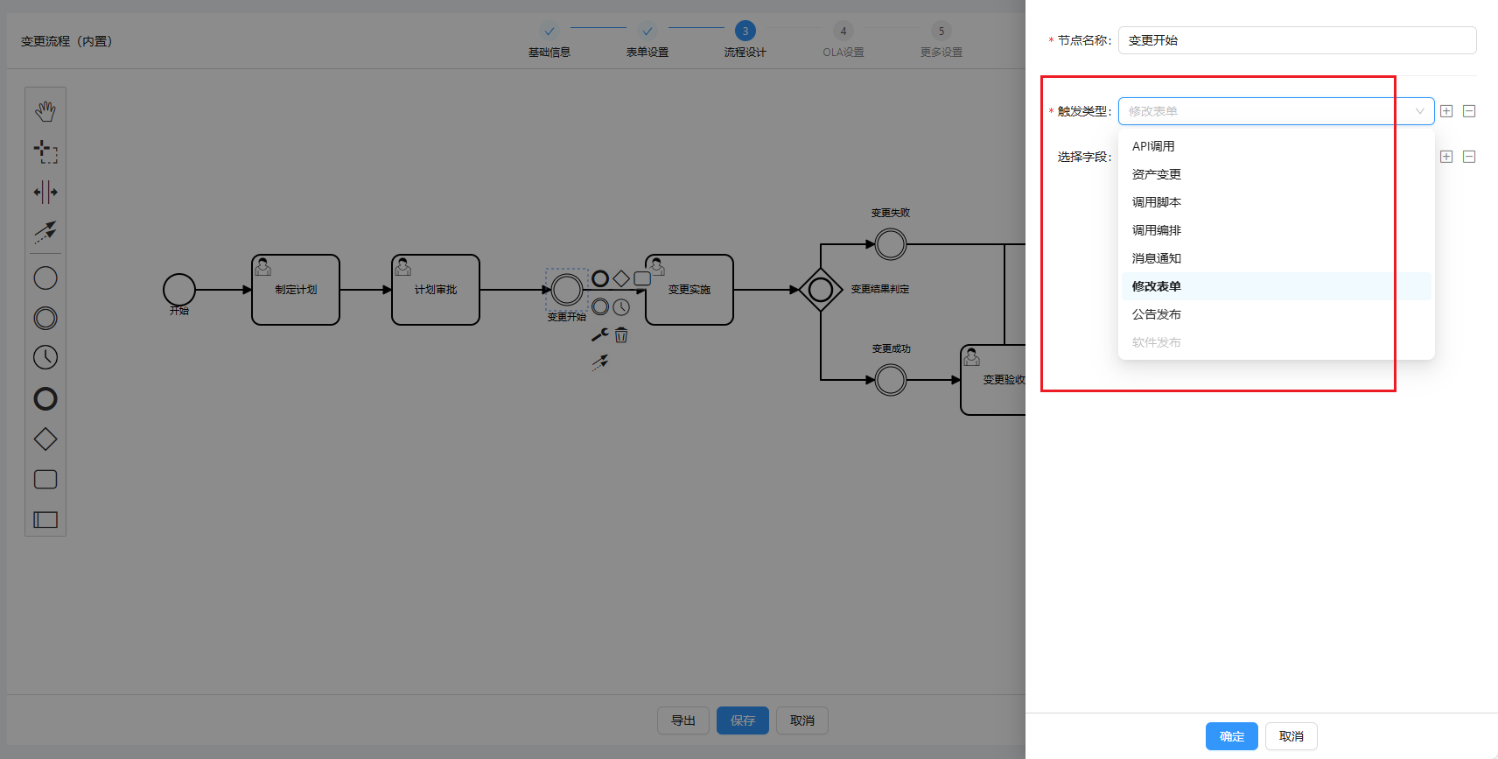Activate the hand tool in palette
The height and width of the screenshot is (759, 1498).
(x=45, y=111)
